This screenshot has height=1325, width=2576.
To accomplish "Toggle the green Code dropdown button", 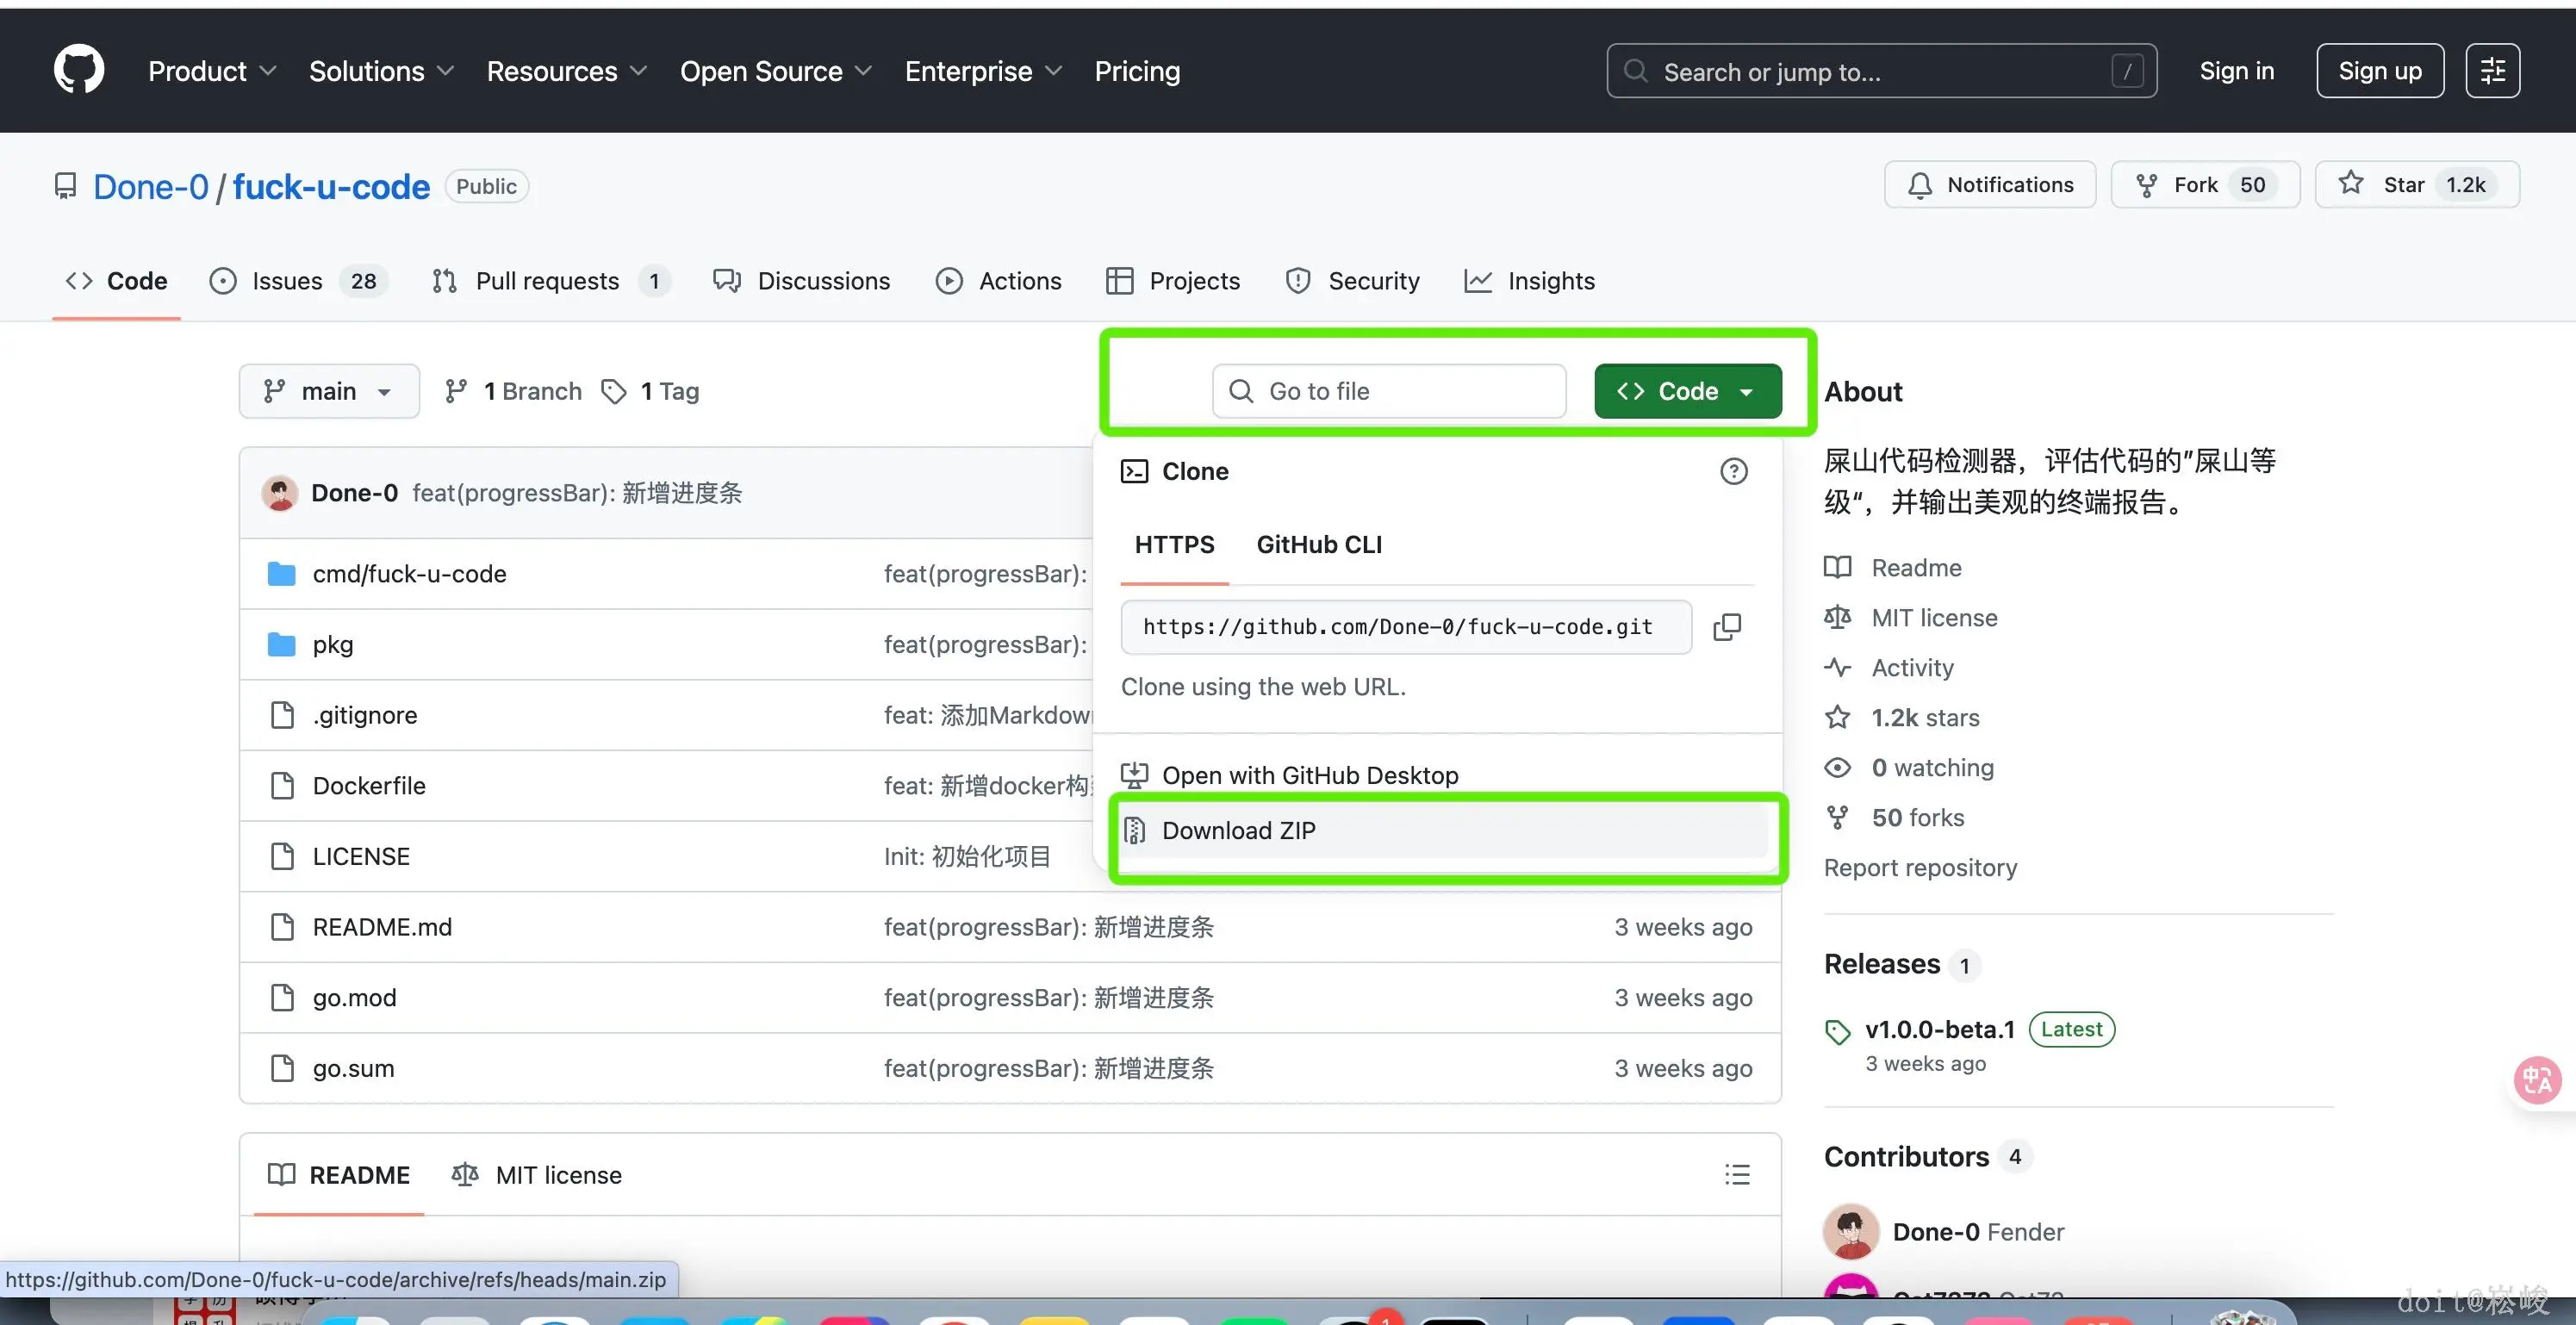I will 1687,391.
